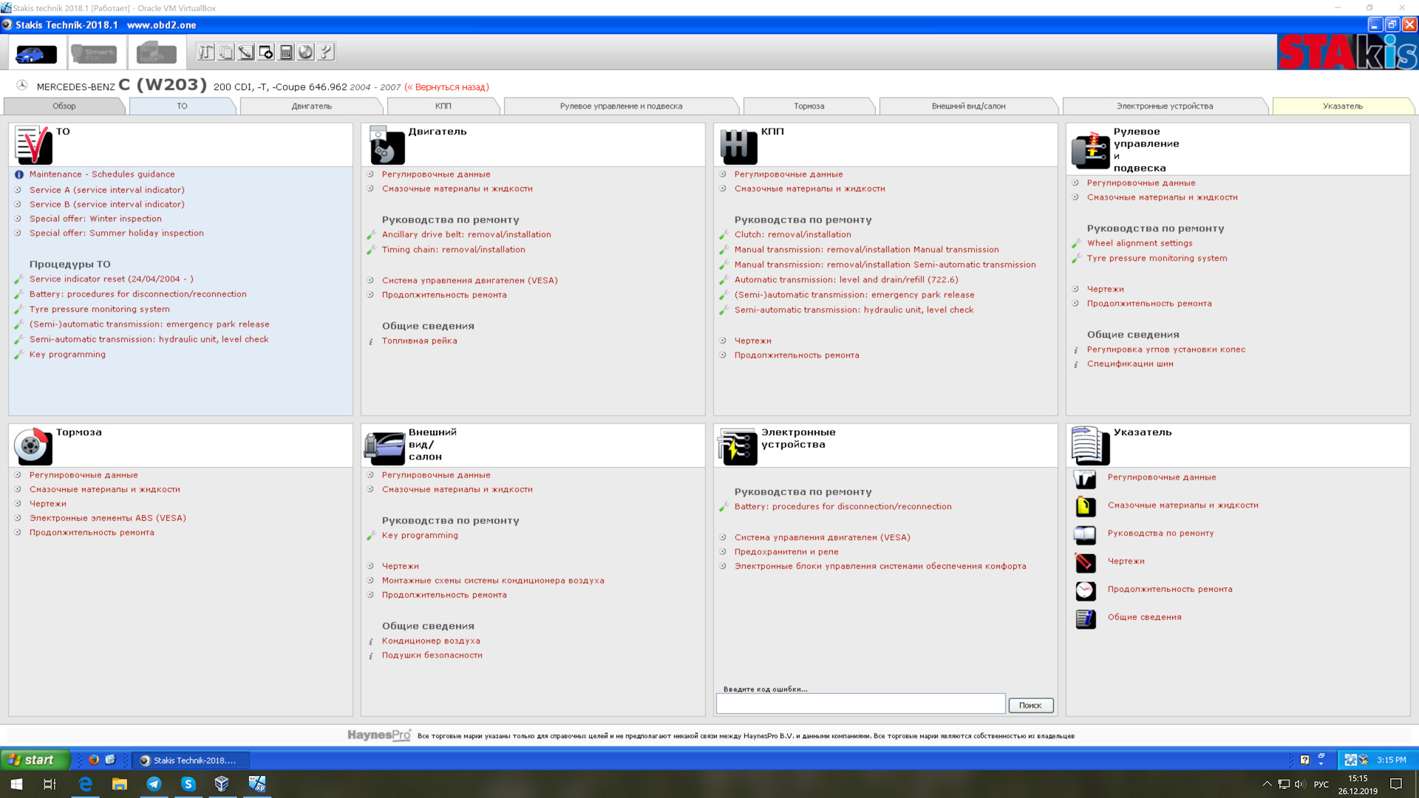The width and height of the screenshot is (1419, 798).
Task: Switch to the truck vehicle mode icon
Action: tap(156, 53)
